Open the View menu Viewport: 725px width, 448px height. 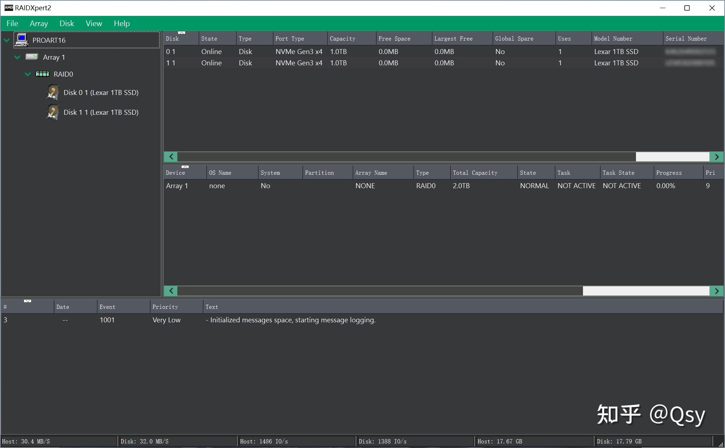point(94,23)
